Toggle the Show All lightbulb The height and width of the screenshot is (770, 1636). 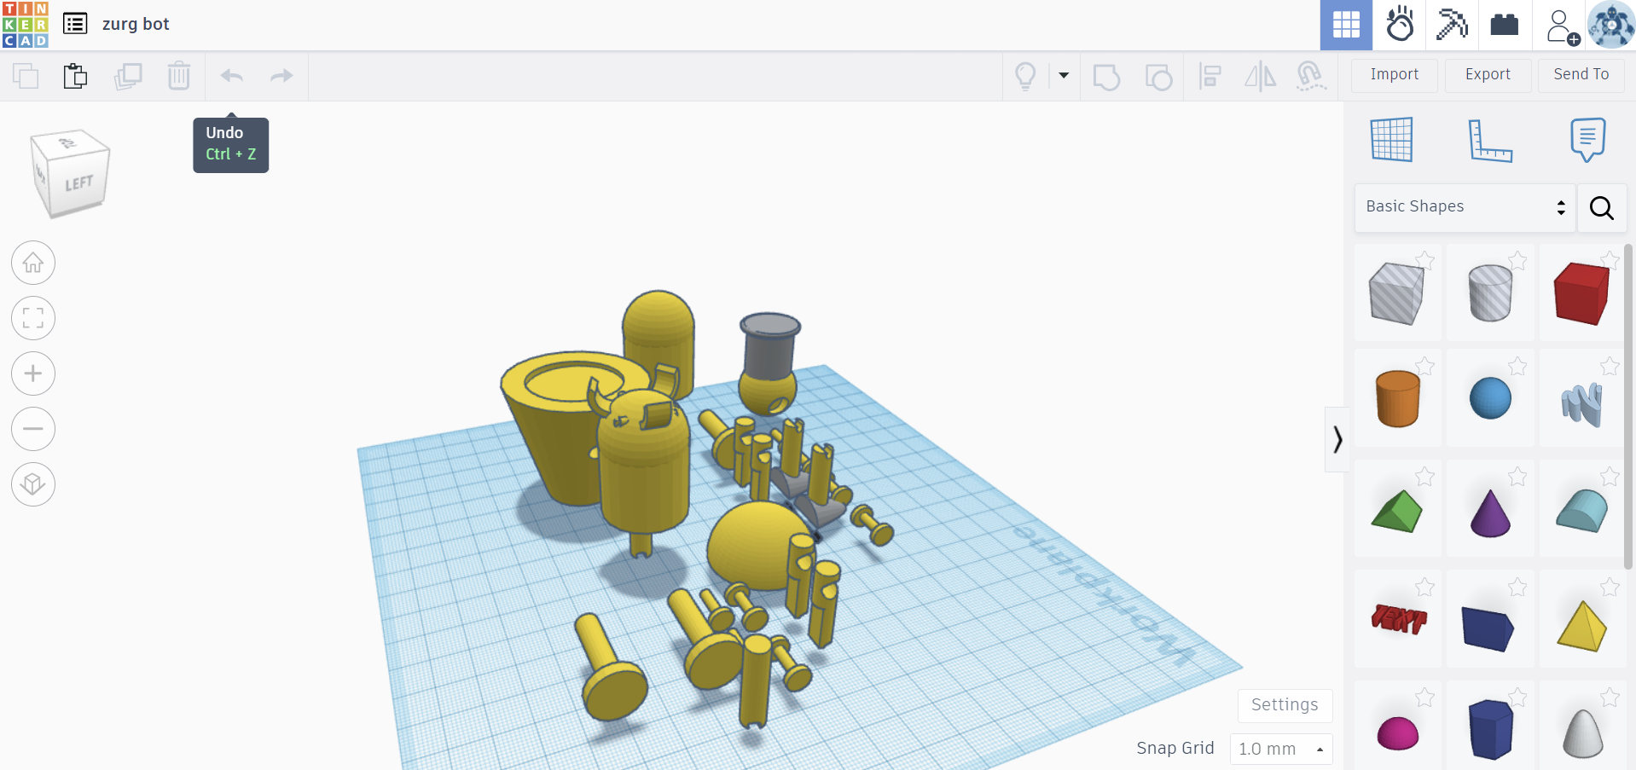1025,76
